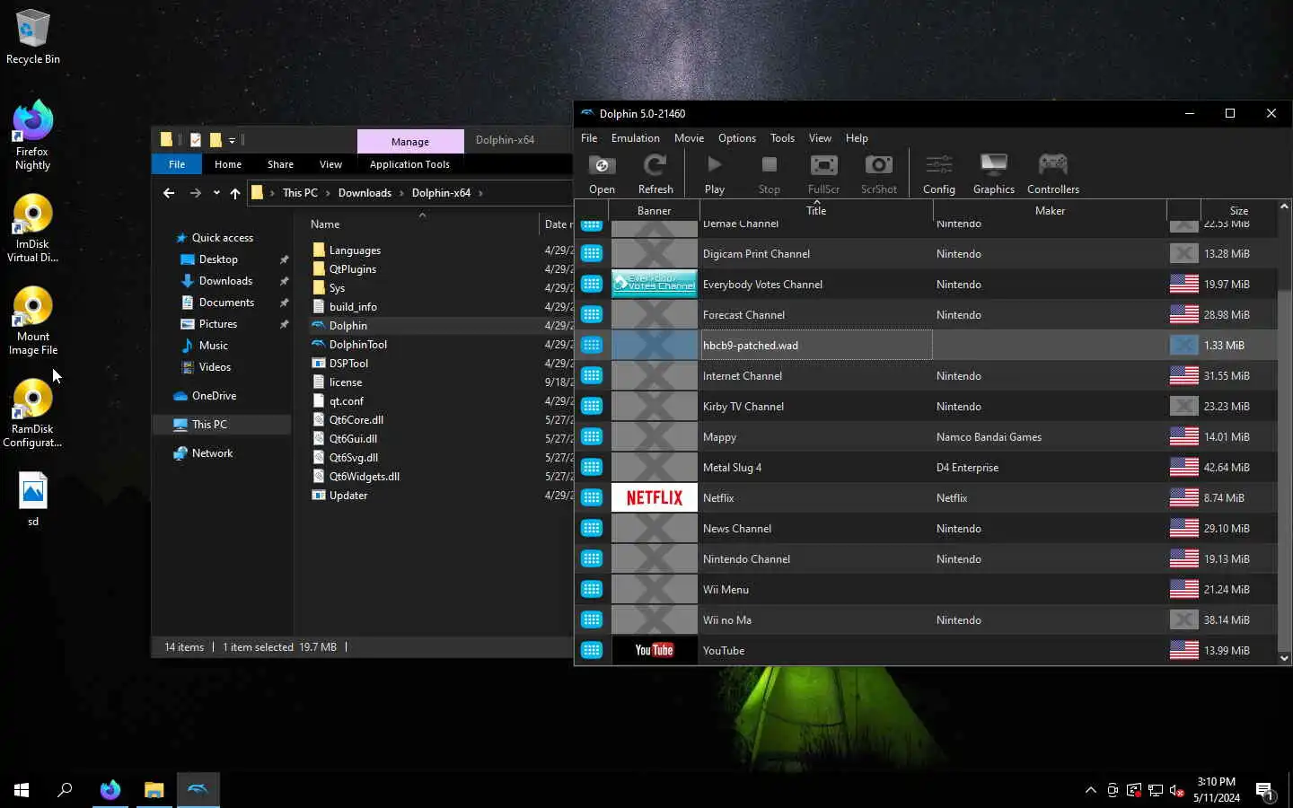Go back using Explorer's back arrow
Viewport: 1293px width, 808px height.
click(x=169, y=193)
